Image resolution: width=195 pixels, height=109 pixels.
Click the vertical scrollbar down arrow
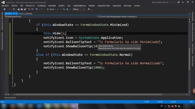(x=190, y=92)
